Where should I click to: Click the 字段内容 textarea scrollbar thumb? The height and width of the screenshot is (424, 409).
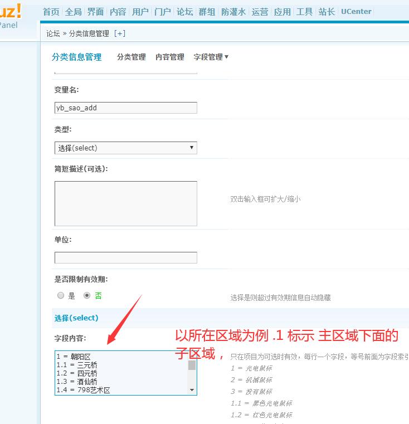point(192,365)
